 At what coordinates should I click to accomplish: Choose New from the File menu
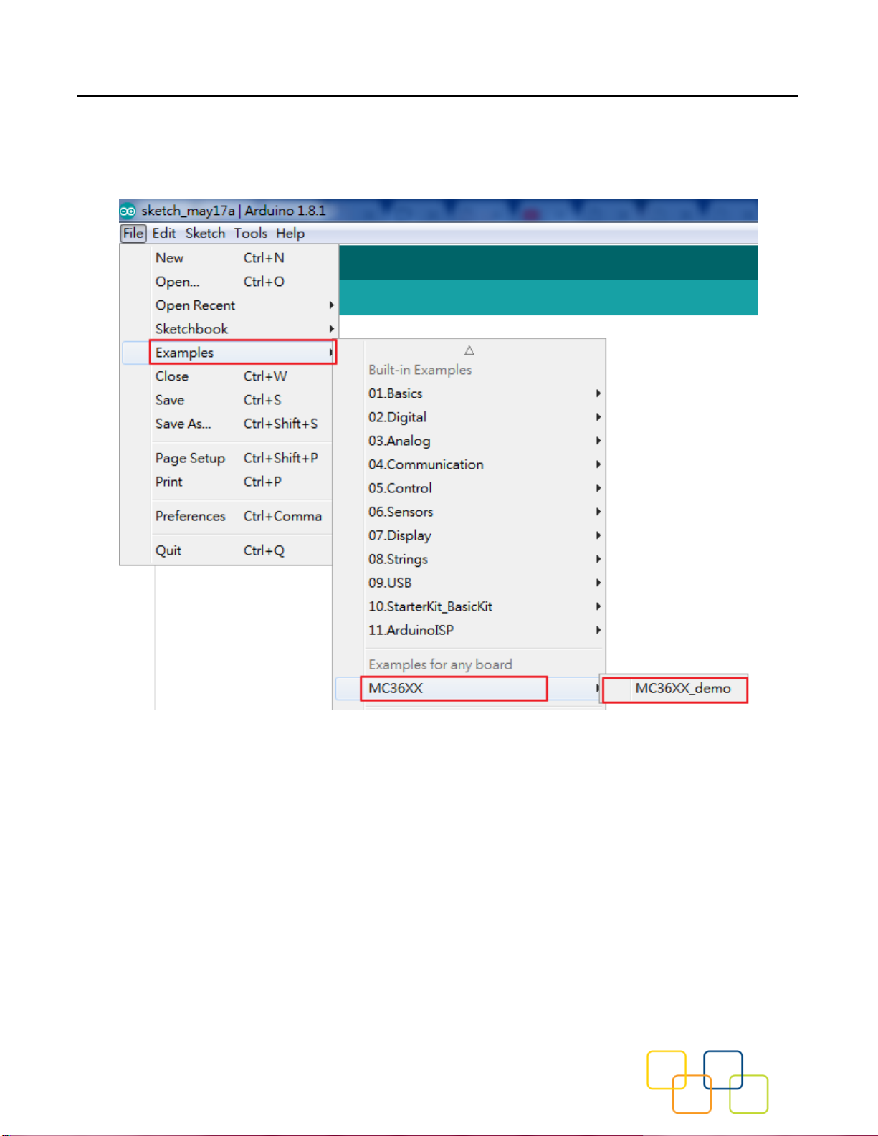(x=229, y=258)
